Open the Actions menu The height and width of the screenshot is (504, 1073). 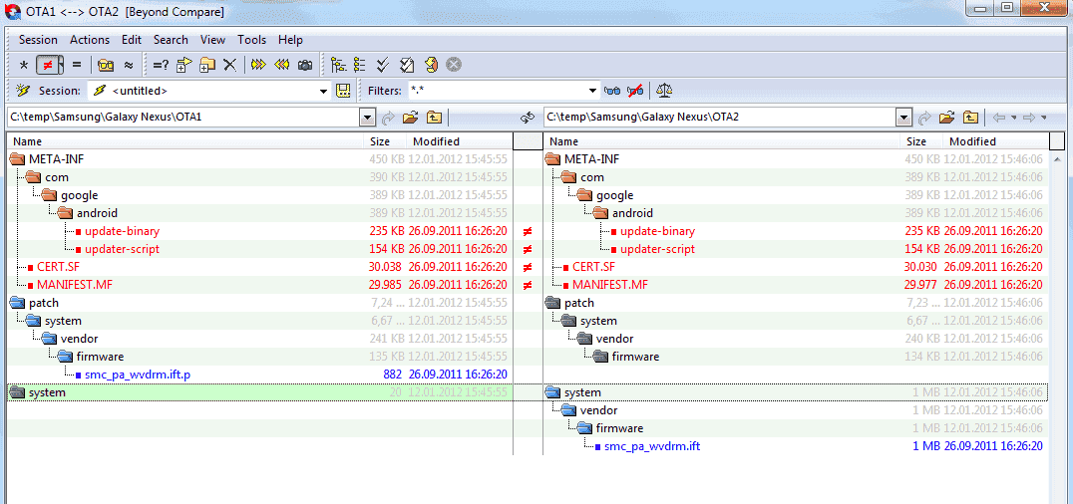[x=90, y=40]
